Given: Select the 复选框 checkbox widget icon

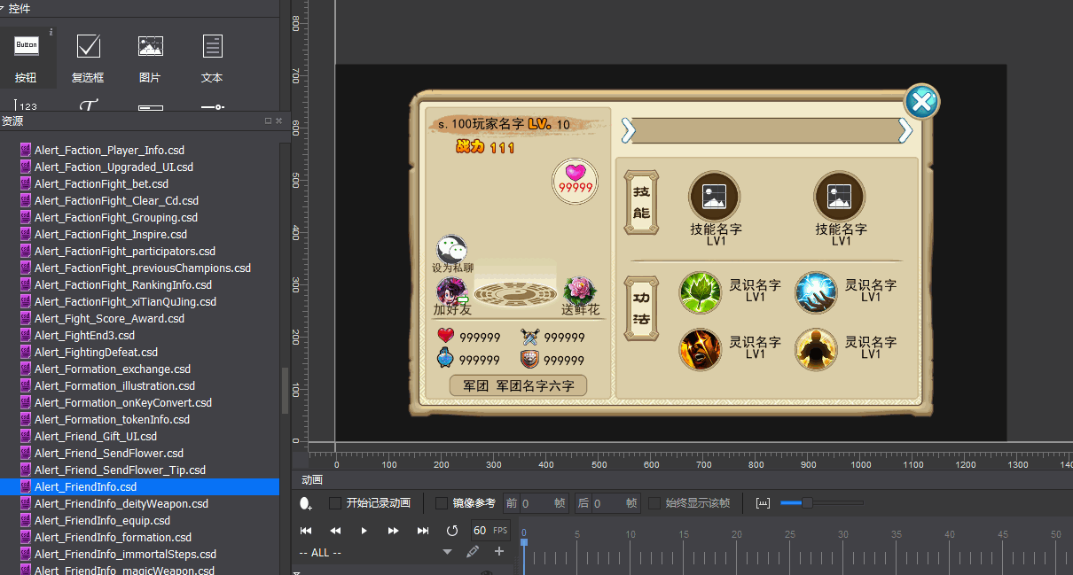Looking at the screenshot, I should coord(88,45).
